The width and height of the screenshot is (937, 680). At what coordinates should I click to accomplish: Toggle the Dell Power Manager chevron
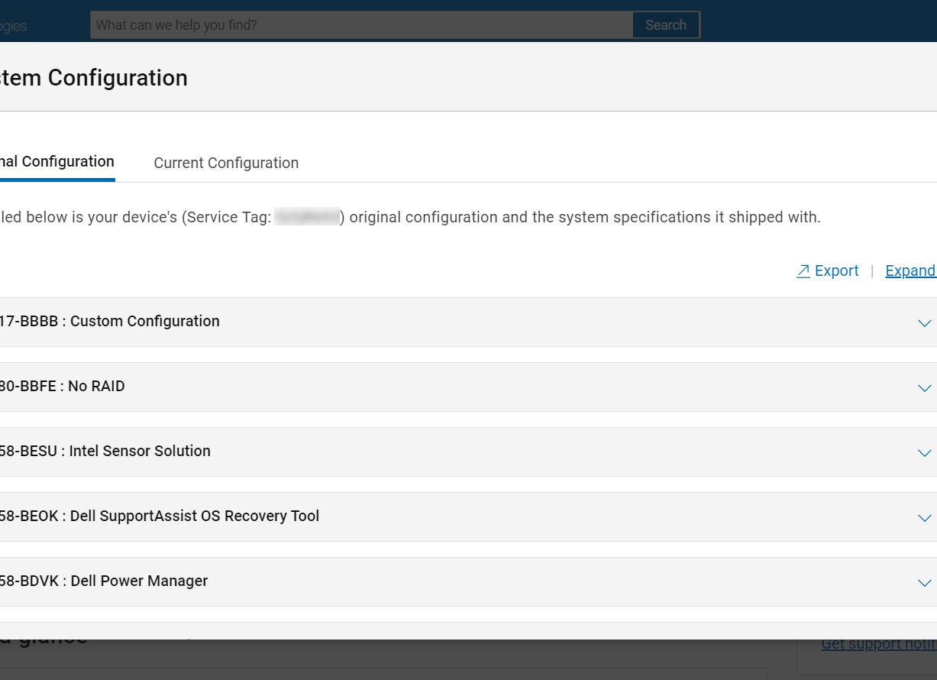(x=924, y=583)
